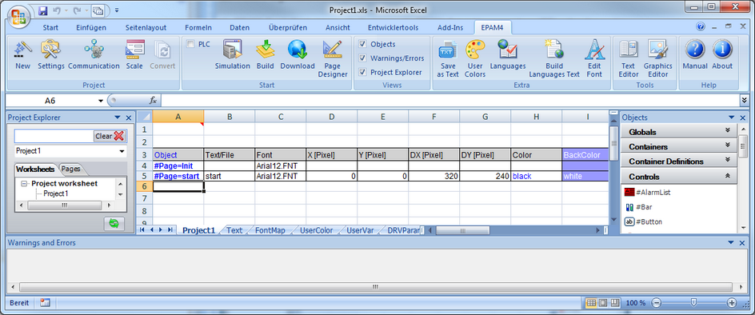Open the Manual help icon
Screen dimensions: 755x315
click(x=695, y=50)
